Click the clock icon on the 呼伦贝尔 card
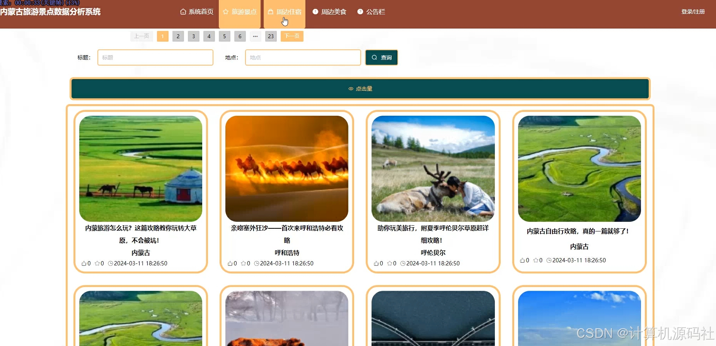 pyautogui.click(x=403, y=263)
